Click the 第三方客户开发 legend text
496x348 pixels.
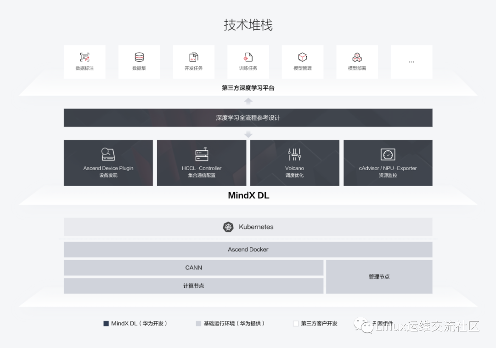[x=319, y=323]
